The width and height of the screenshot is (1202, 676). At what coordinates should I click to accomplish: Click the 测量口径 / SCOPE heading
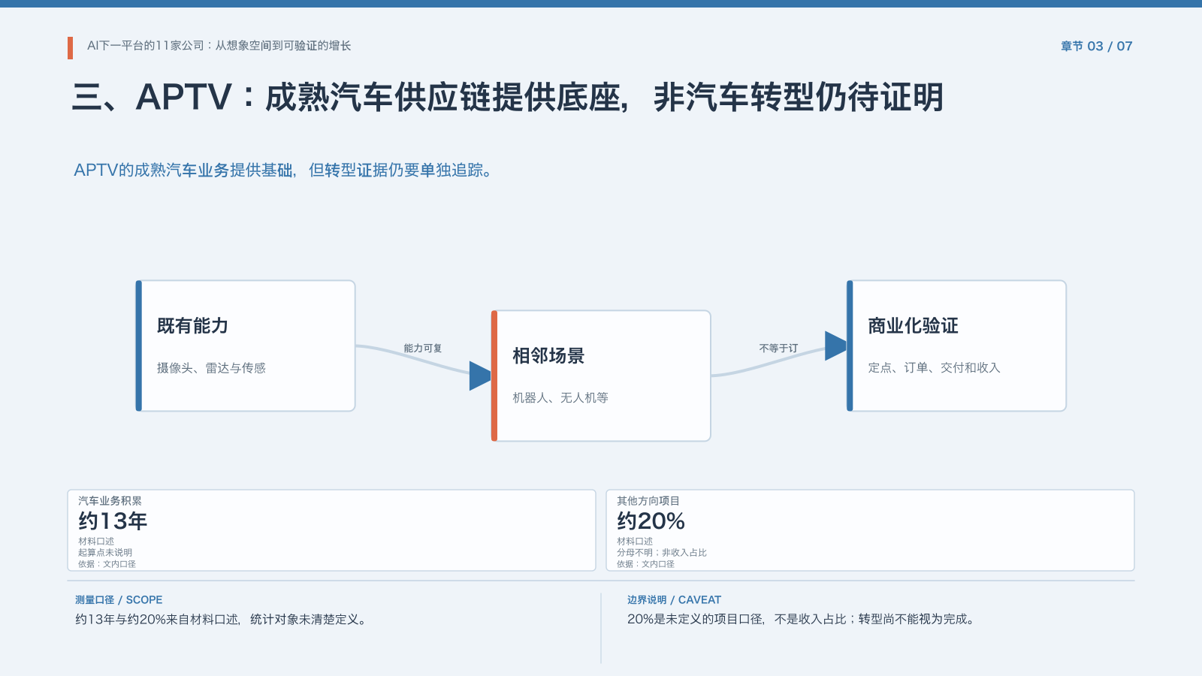click(x=119, y=600)
